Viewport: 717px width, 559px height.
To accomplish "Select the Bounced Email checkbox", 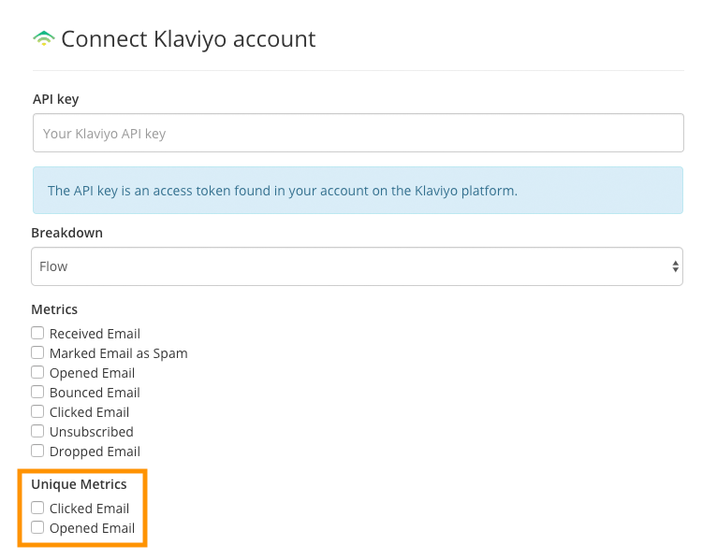I will coord(37,392).
